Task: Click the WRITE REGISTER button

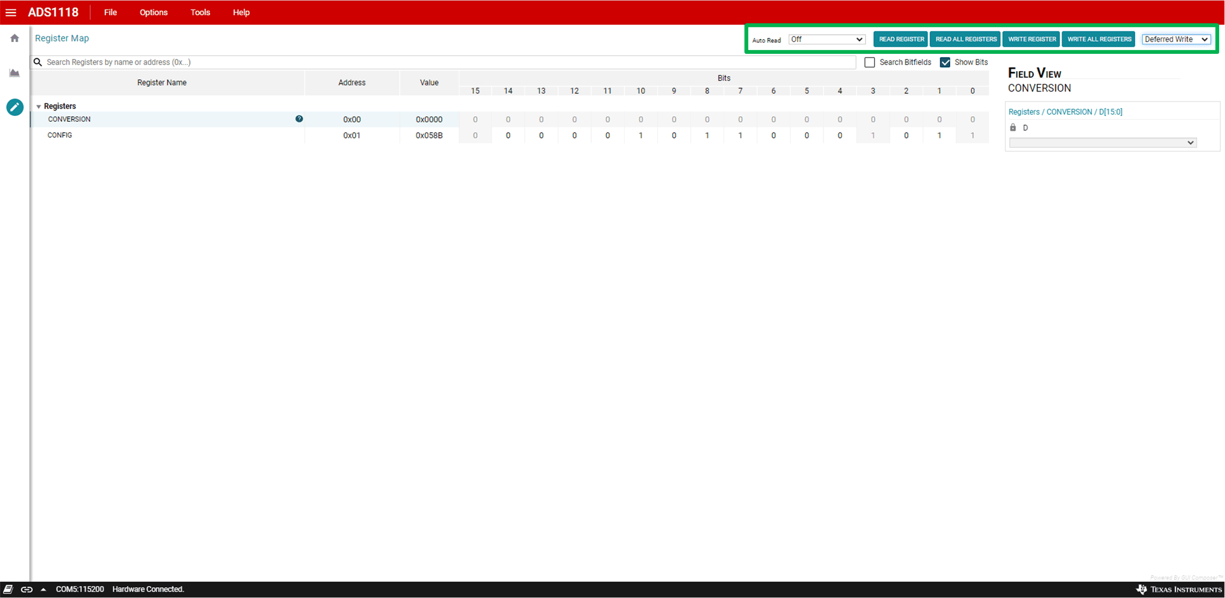Action: [1031, 39]
